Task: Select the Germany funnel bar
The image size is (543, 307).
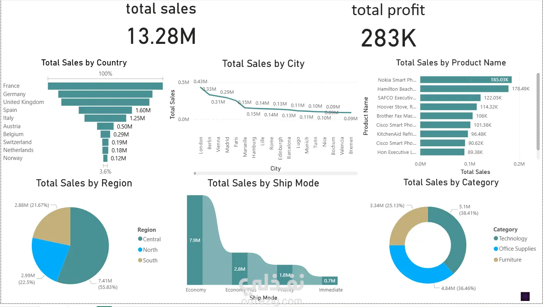Action: (x=105, y=94)
